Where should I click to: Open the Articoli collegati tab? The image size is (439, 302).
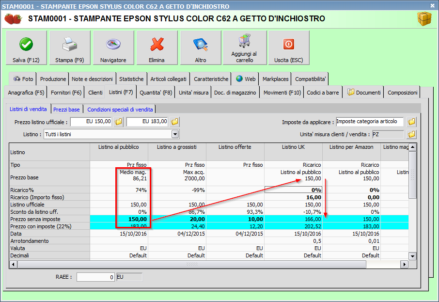pos(168,79)
